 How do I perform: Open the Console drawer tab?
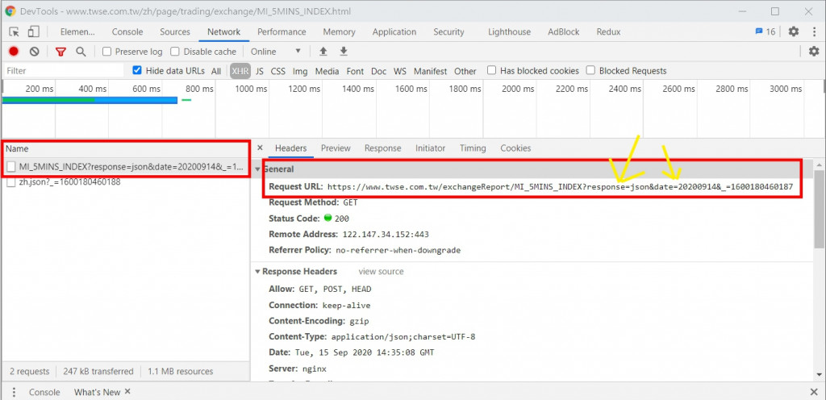(x=44, y=392)
